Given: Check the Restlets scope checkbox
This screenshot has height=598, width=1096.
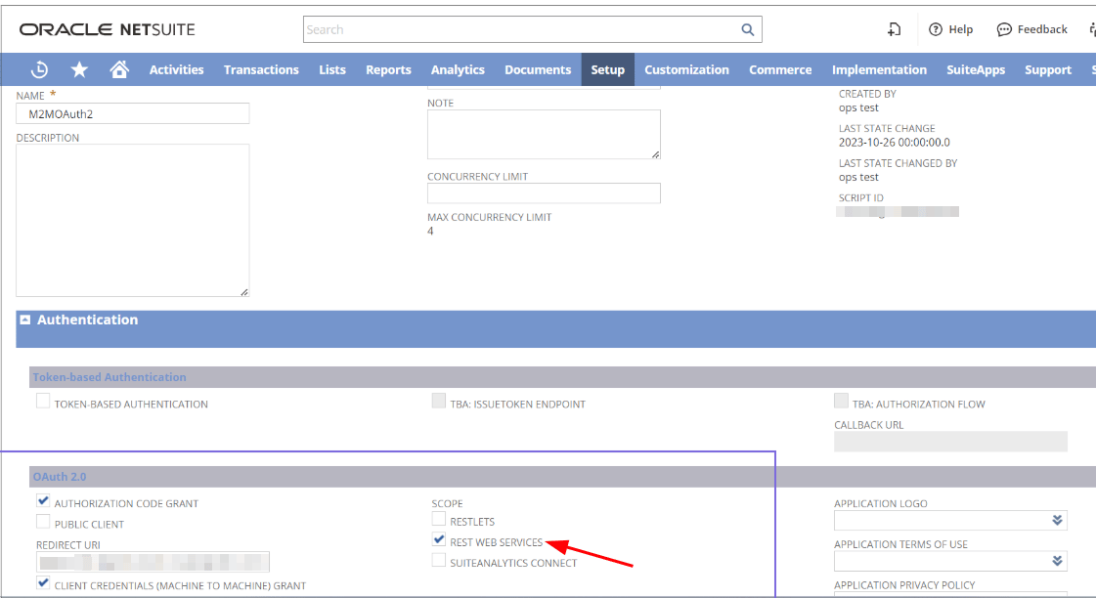Looking at the screenshot, I should click(439, 519).
